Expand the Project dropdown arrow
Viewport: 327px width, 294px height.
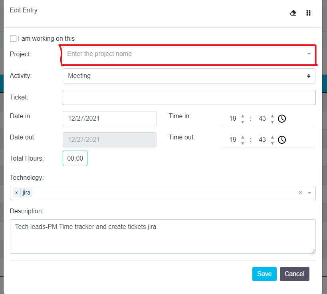309,54
